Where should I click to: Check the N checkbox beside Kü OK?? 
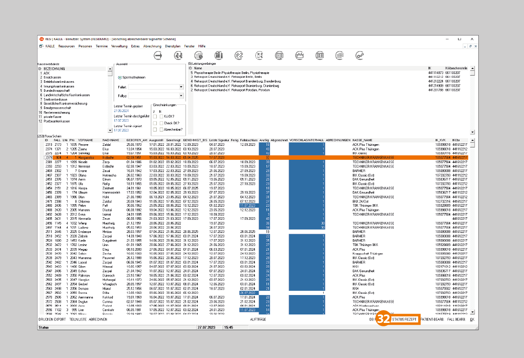click(x=161, y=116)
